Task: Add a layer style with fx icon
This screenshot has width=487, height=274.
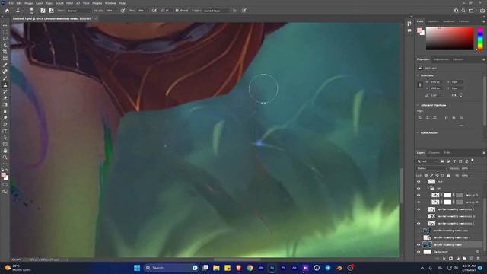Action: (444, 259)
